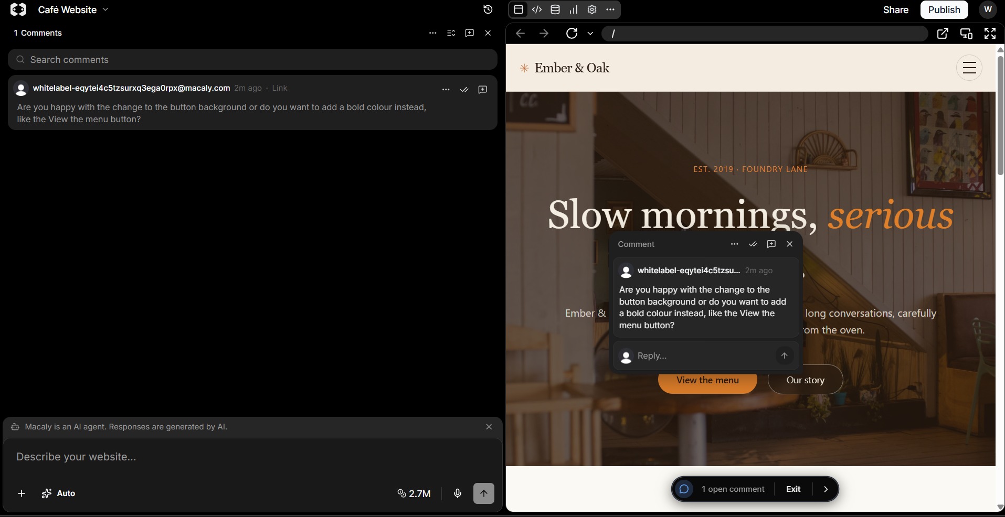Open more options in top toolbar
This screenshot has height=517, width=1005.
click(610, 9)
